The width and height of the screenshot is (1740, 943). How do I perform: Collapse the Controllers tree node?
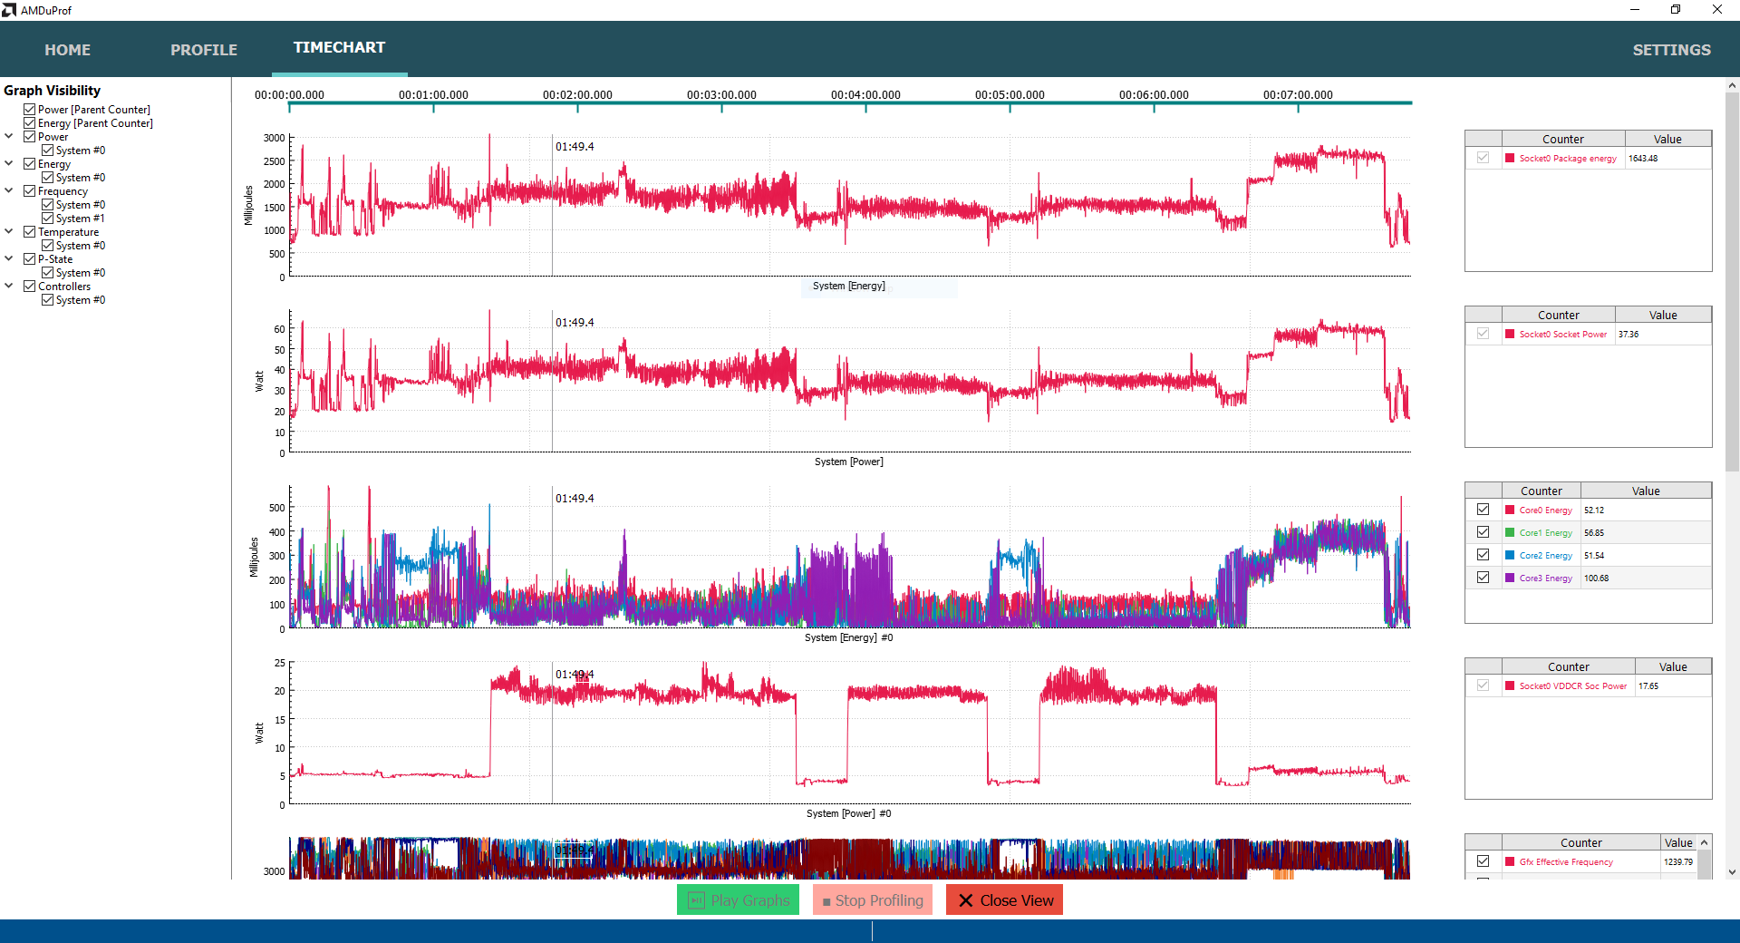9,286
